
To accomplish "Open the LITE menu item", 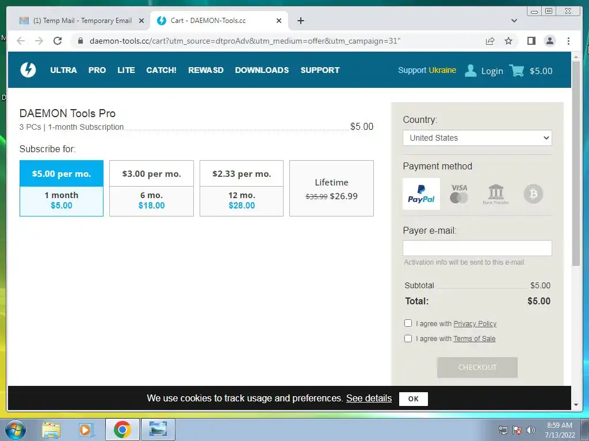I will (x=126, y=70).
